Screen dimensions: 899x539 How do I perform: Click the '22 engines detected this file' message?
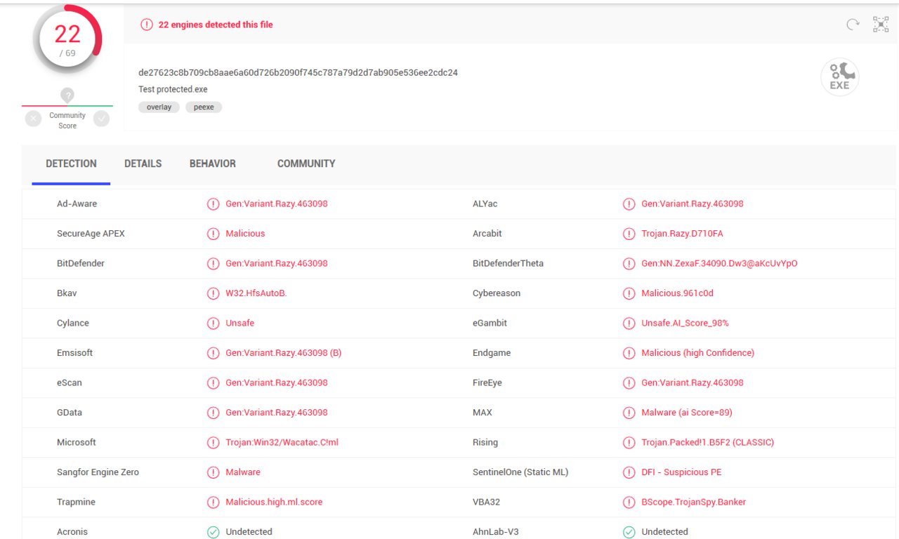pyautogui.click(x=216, y=25)
